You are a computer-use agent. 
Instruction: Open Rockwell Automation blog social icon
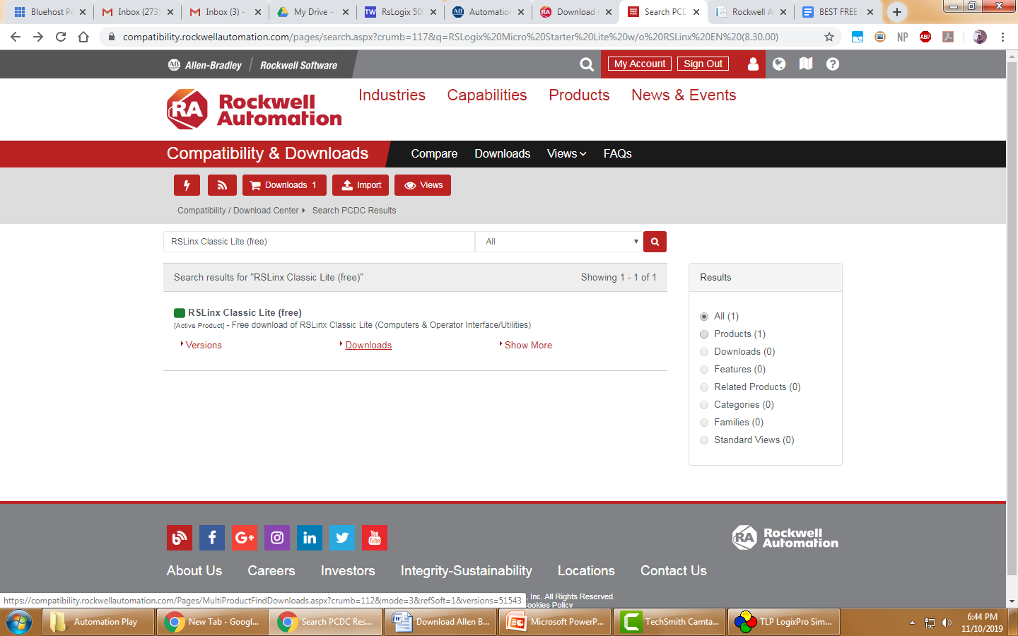180,538
